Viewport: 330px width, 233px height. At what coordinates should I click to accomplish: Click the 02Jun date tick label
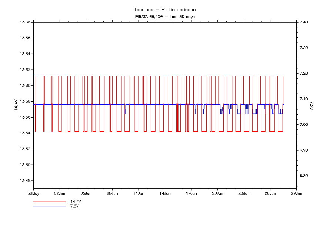click(x=60, y=193)
